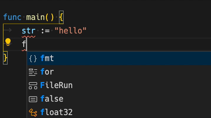Click the yellow lightbulb code action icon

8,42
